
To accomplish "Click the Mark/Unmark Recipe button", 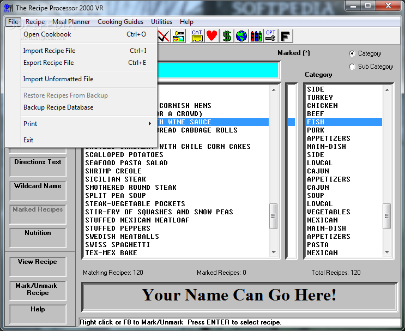I will (38, 291).
